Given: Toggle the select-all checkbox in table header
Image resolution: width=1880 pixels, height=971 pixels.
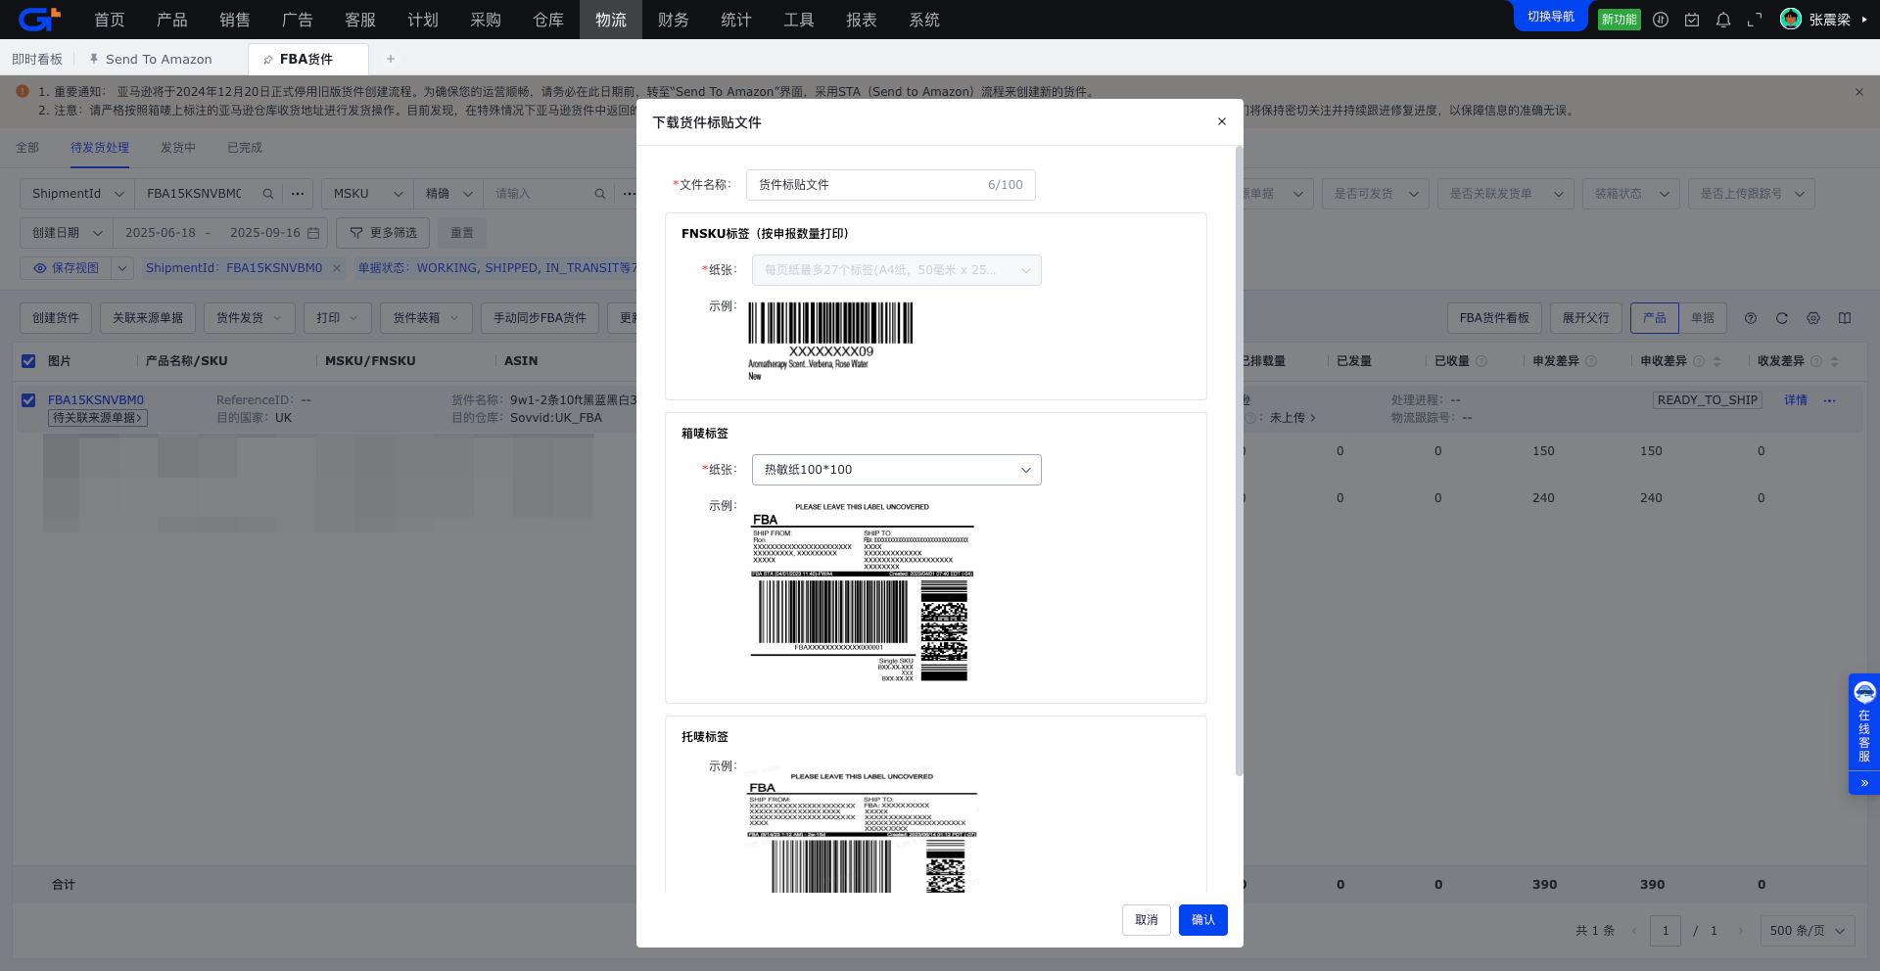Looking at the screenshot, I should pyautogui.click(x=28, y=361).
